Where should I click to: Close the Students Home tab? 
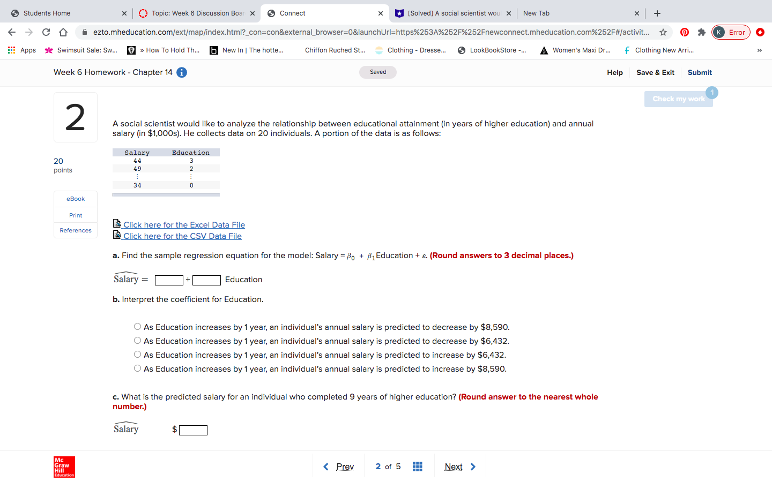click(x=124, y=13)
